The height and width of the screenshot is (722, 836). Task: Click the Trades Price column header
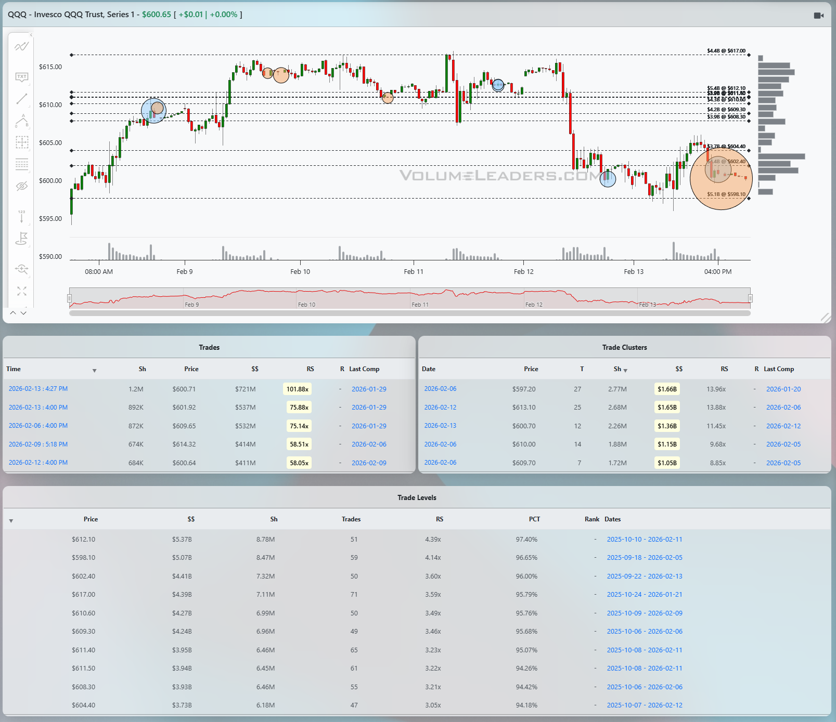pyautogui.click(x=191, y=369)
